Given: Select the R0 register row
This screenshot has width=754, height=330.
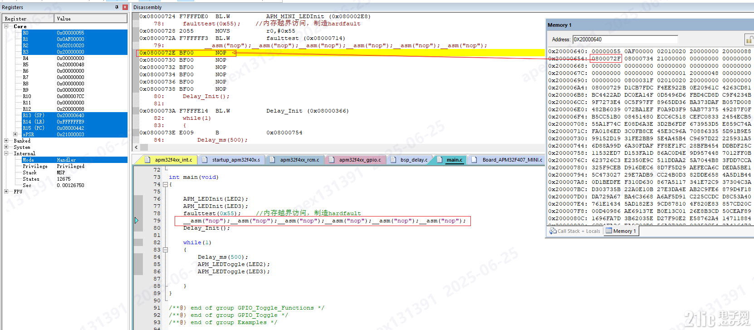Looking at the screenshot, I should pos(74,33).
